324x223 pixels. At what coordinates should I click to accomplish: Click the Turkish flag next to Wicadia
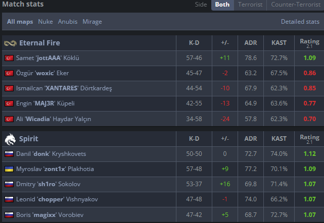pos(9,119)
